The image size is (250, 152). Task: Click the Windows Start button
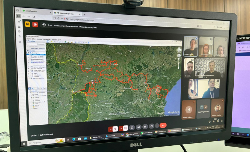[x=24, y=144]
